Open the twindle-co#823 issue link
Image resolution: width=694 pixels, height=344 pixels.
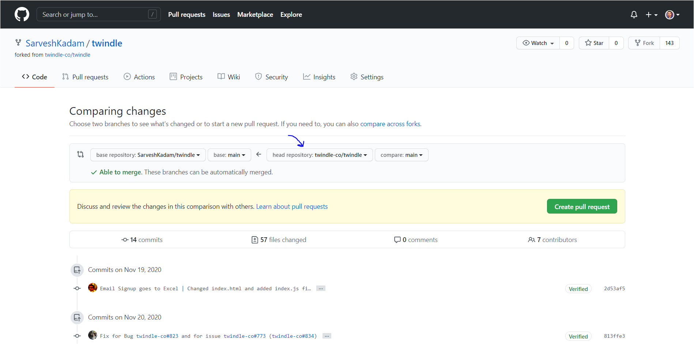pyautogui.click(x=157, y=336)
